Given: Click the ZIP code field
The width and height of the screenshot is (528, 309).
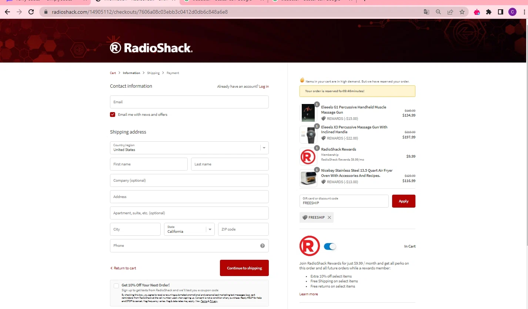Looking at the screenshot, I should [243, 229].
